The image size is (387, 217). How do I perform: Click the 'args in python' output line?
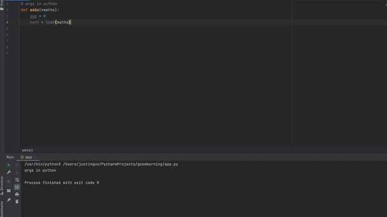41,170
